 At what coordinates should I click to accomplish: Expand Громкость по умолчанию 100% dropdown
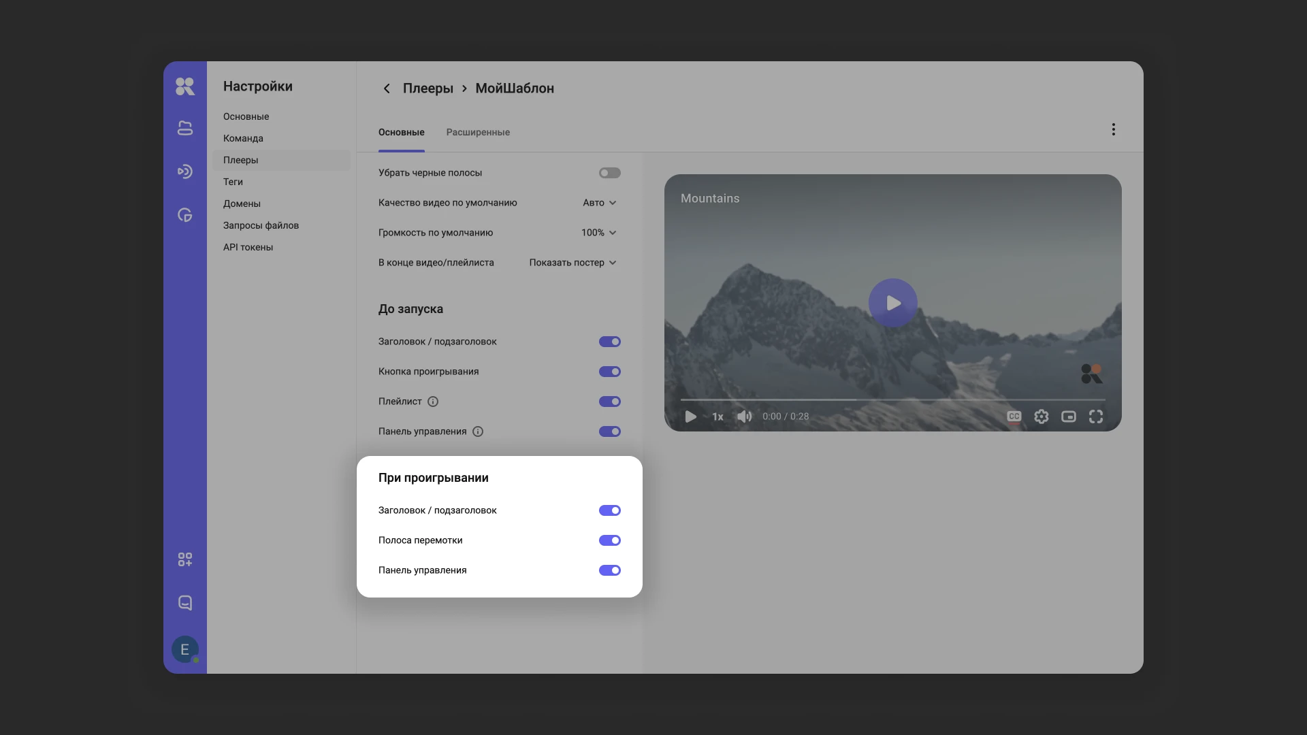click(x=598, y=233)
